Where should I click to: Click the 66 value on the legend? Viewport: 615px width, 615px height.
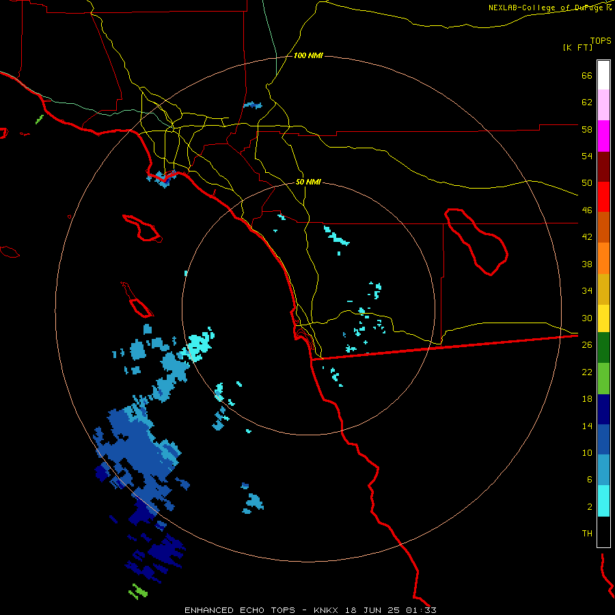(587, 75)
